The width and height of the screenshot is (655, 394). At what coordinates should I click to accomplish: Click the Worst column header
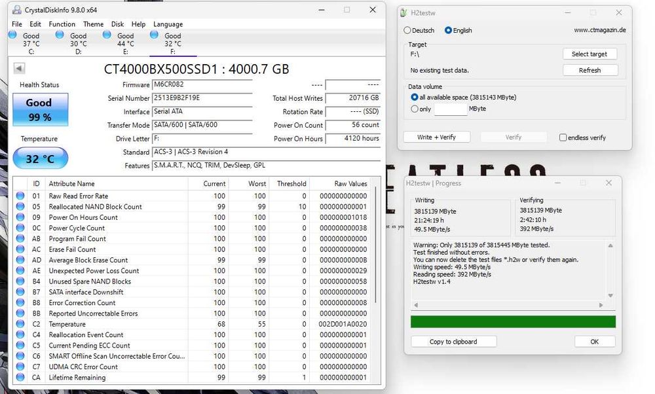point(257,184)
